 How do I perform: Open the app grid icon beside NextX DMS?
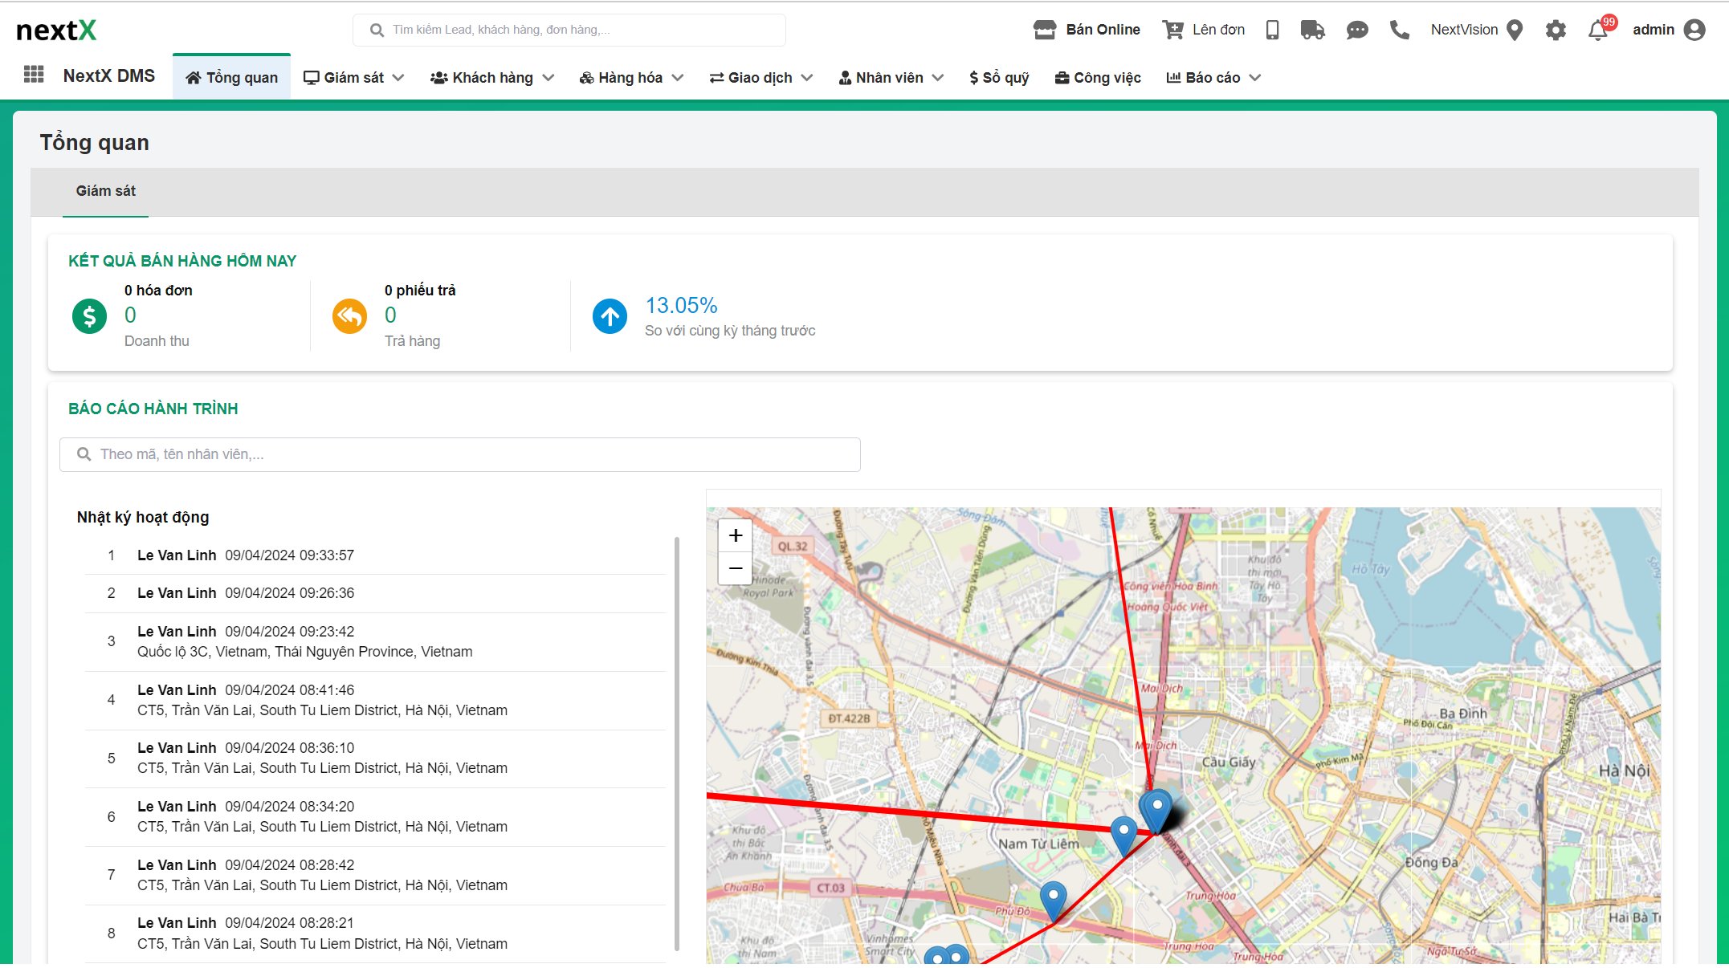33,74
